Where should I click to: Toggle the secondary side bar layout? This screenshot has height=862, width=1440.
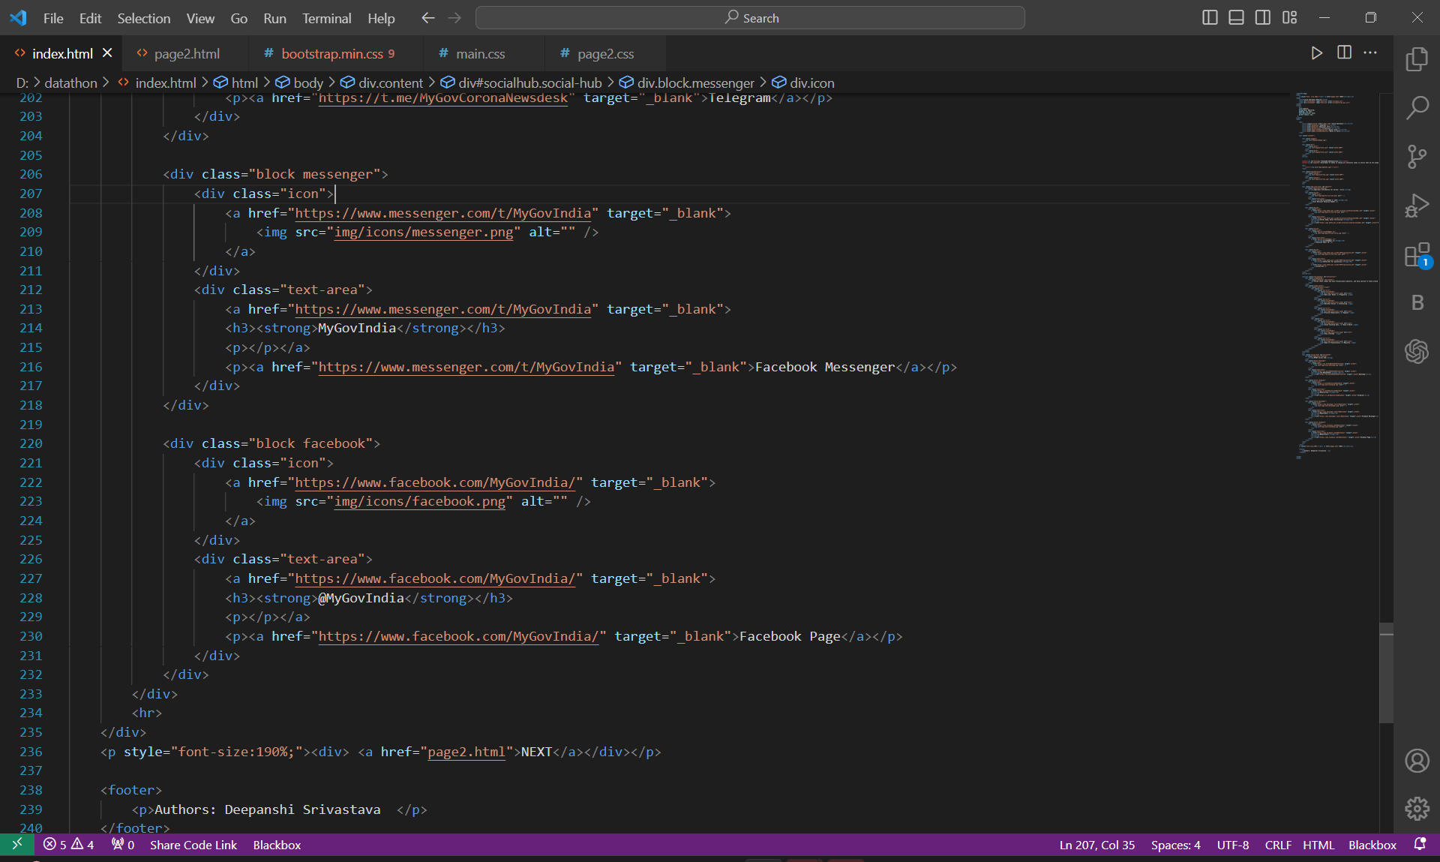pyautogui.click(x=1263, y=17)
